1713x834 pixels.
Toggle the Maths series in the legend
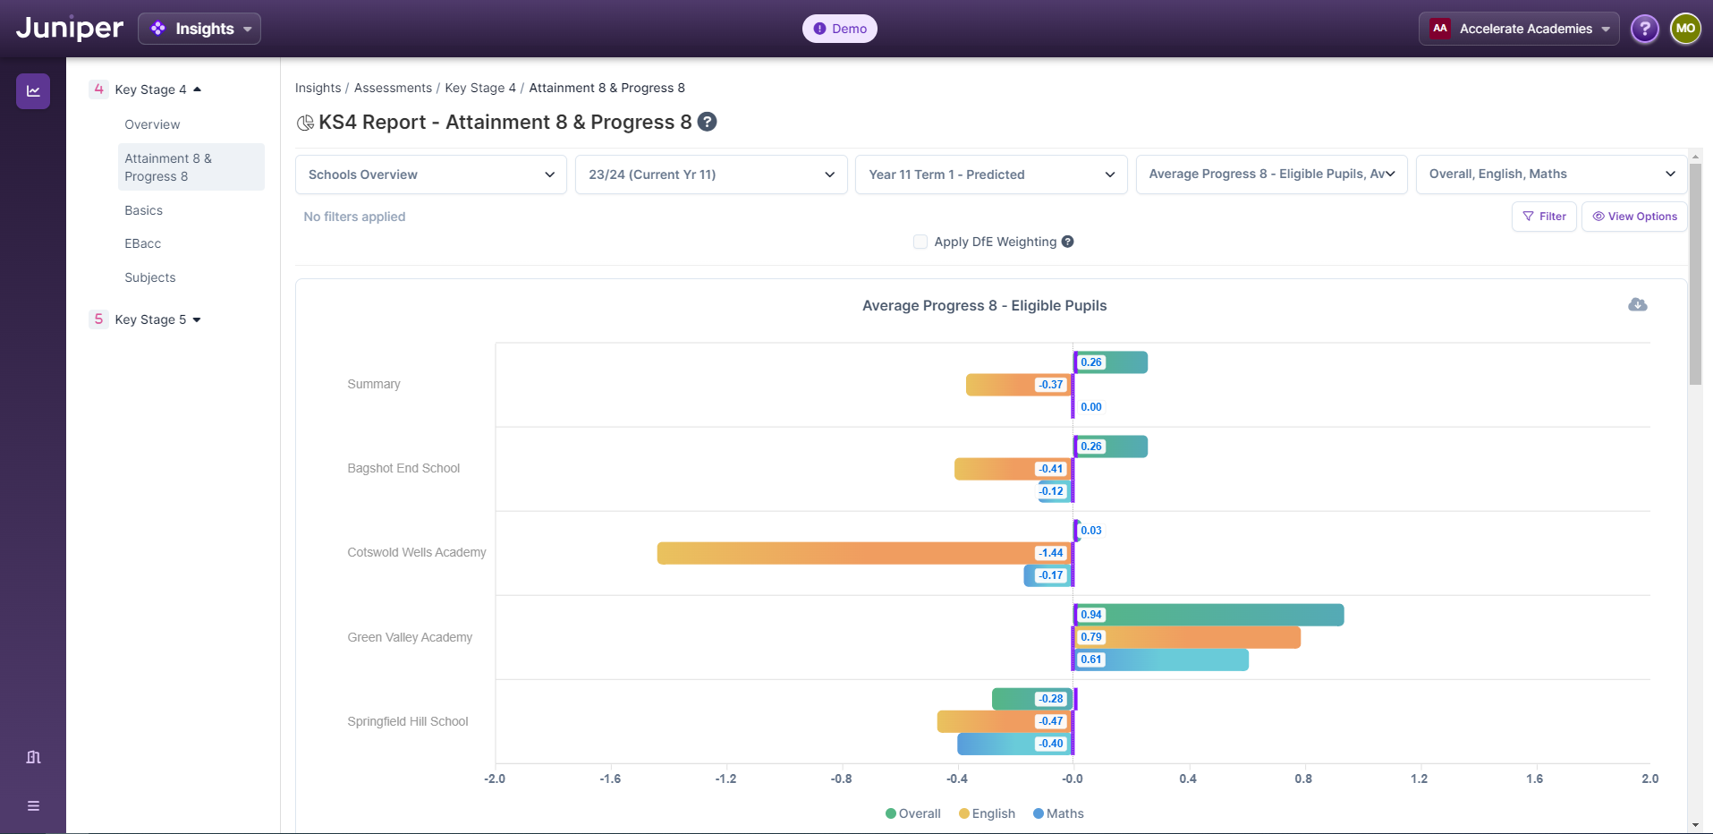pyautogui.click(x=1058, y=813)
